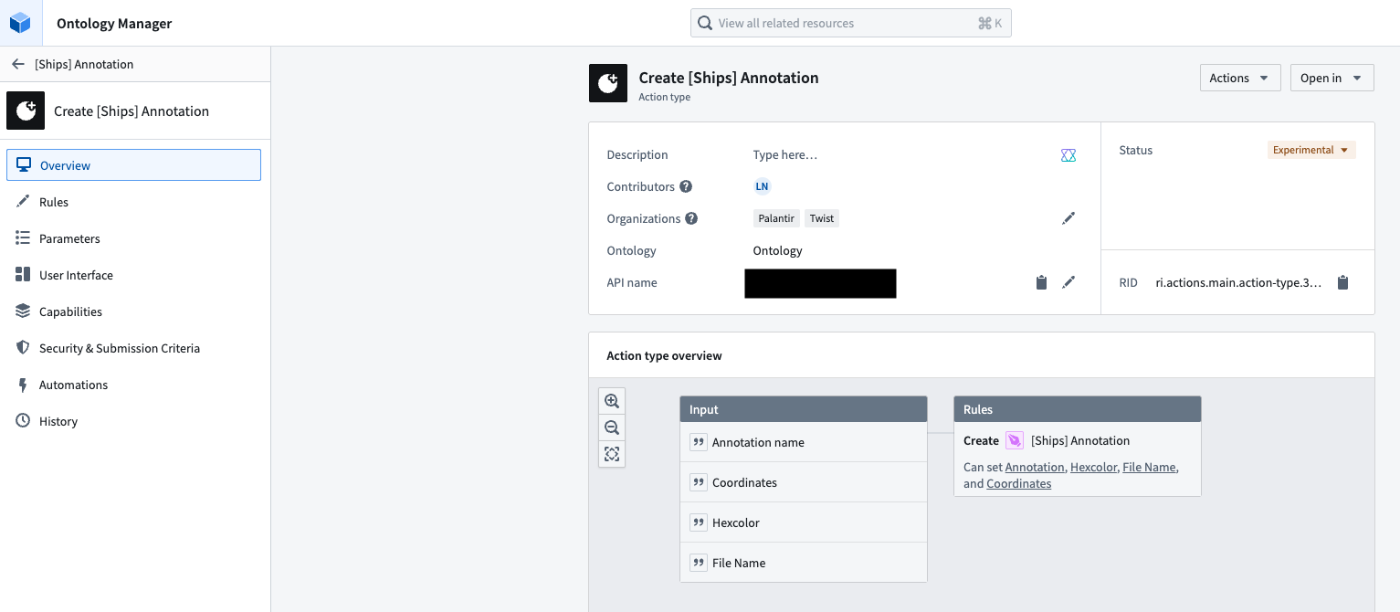This screenshot has width=1400, height=612.
Task: Open the Security & Submission Criteria section
Action: coord(119,348)
